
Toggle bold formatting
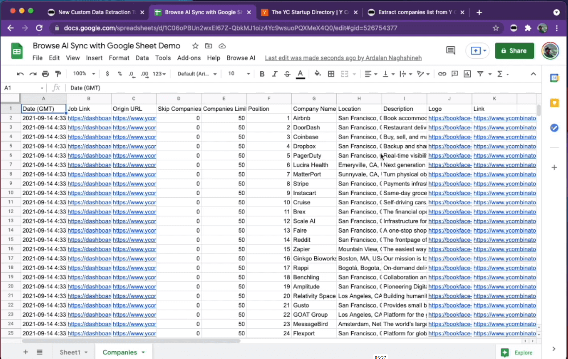click(x=262, y=74)
